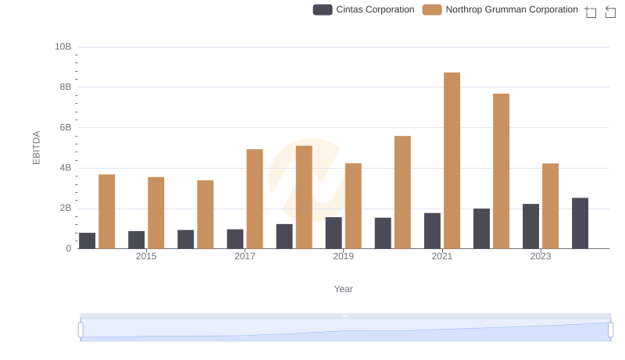Click the left data zoom slider handle
Viewport: 625px width, 360px height.
(80, 330)
